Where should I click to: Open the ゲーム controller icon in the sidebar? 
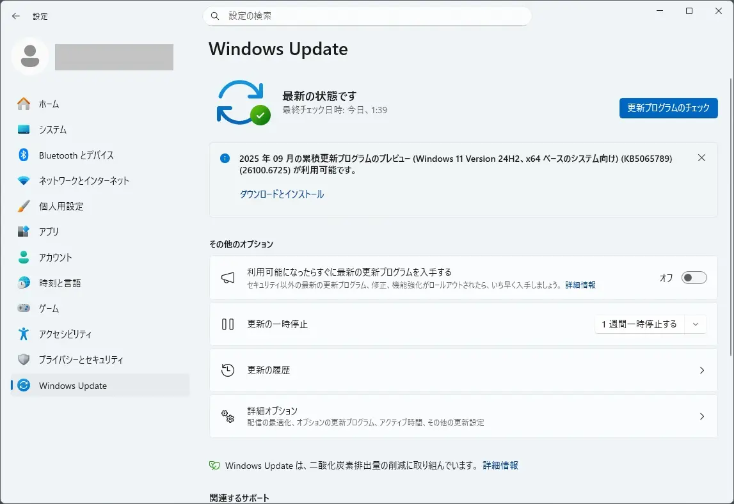[24, 308]
